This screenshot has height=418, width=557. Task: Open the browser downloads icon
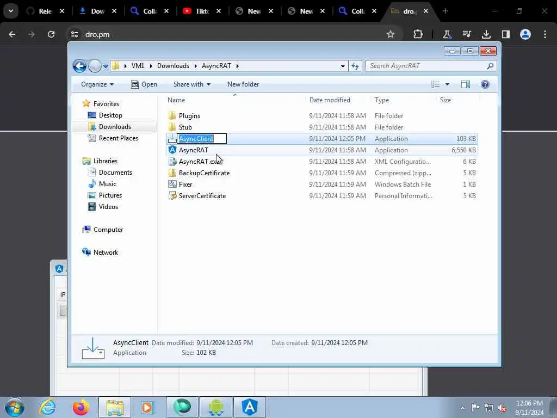coord(486,34)
